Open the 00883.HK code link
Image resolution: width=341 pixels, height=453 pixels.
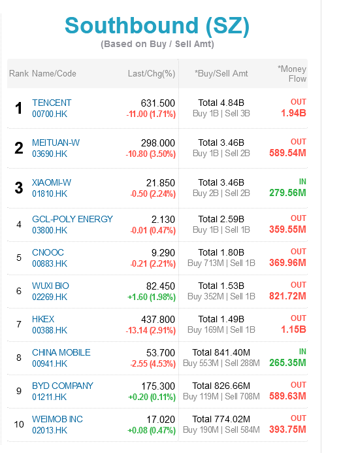tap(50, 264)
